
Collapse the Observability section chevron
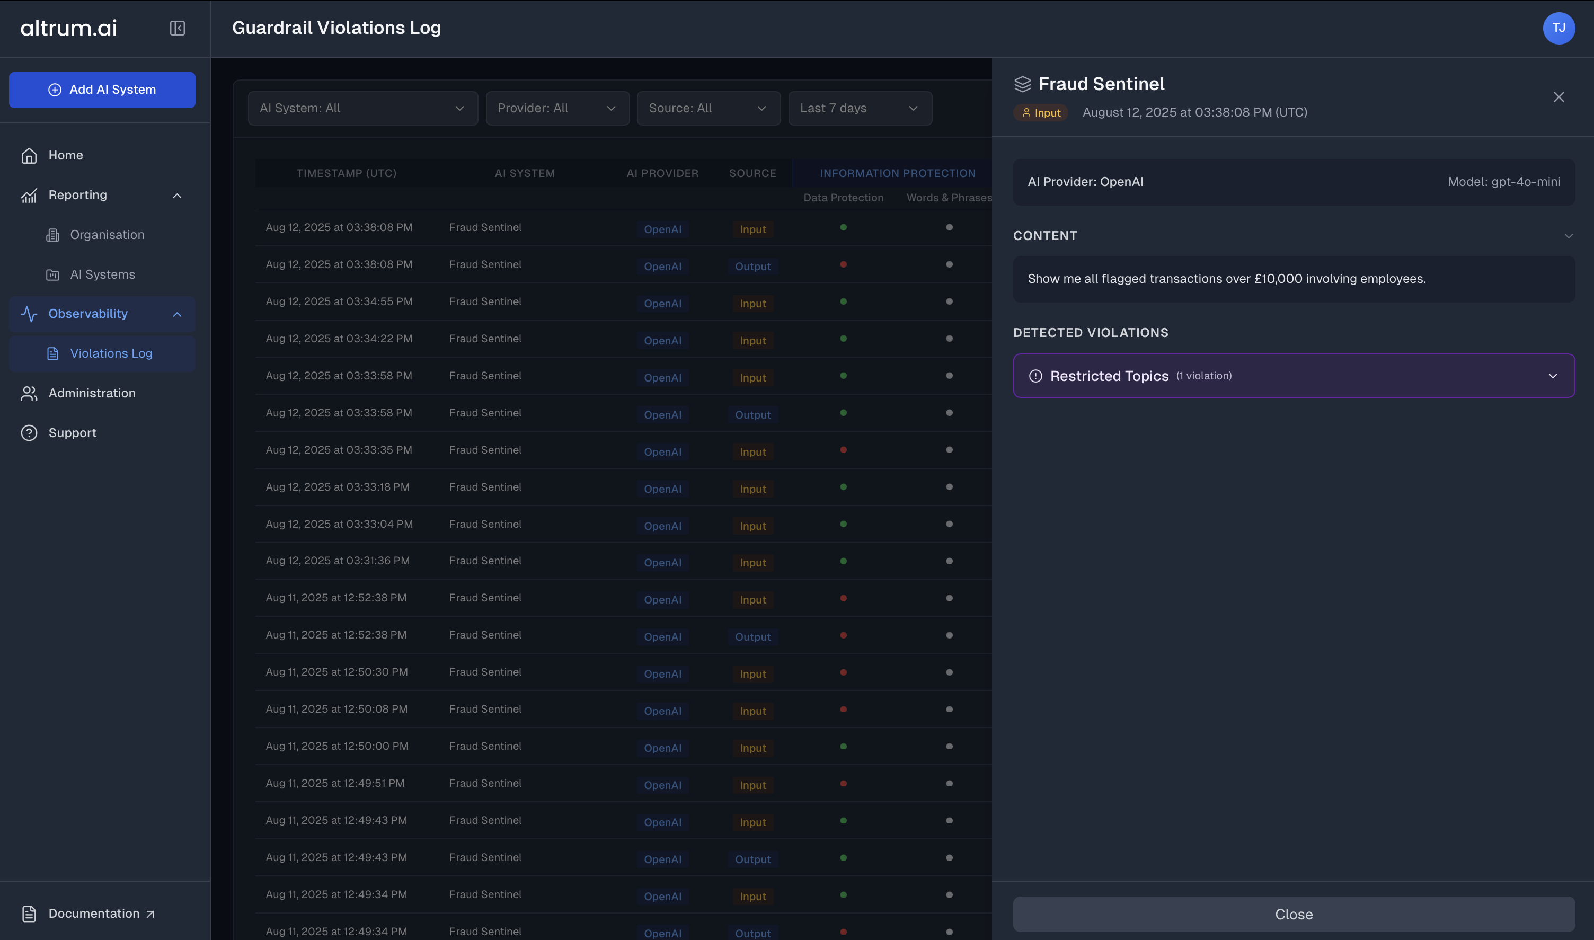coord(178,314)
